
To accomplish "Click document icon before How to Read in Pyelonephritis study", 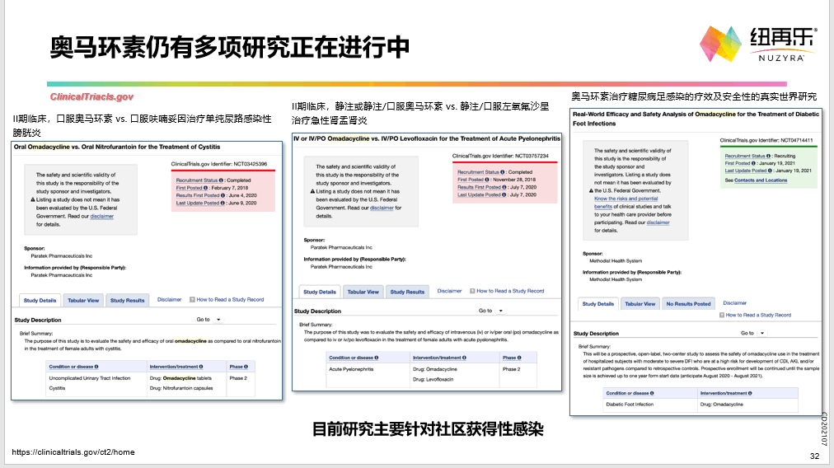I will coord(472,291).
